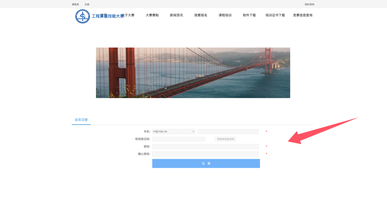
Task: Click the phone number input field
Action: (x=228, y=132)
